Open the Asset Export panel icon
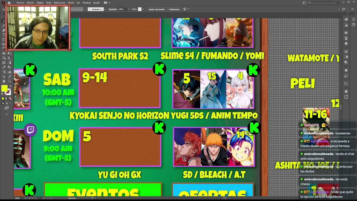The image size is (357, 201). tap(346, 97)
